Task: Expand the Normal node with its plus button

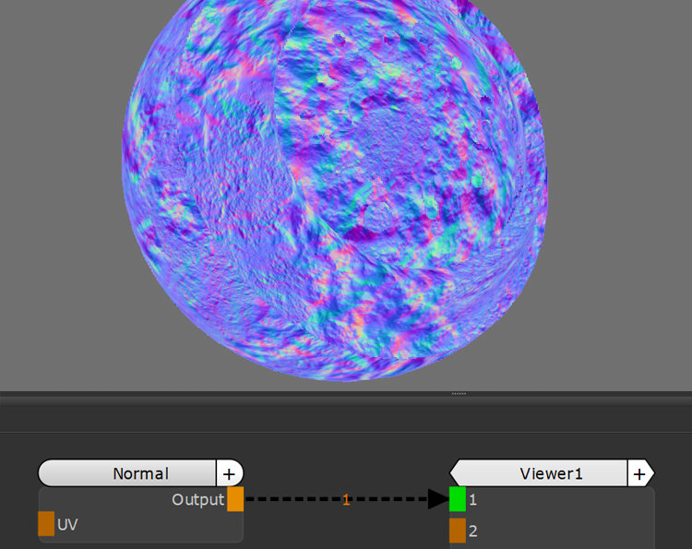Action: (229, 473)
